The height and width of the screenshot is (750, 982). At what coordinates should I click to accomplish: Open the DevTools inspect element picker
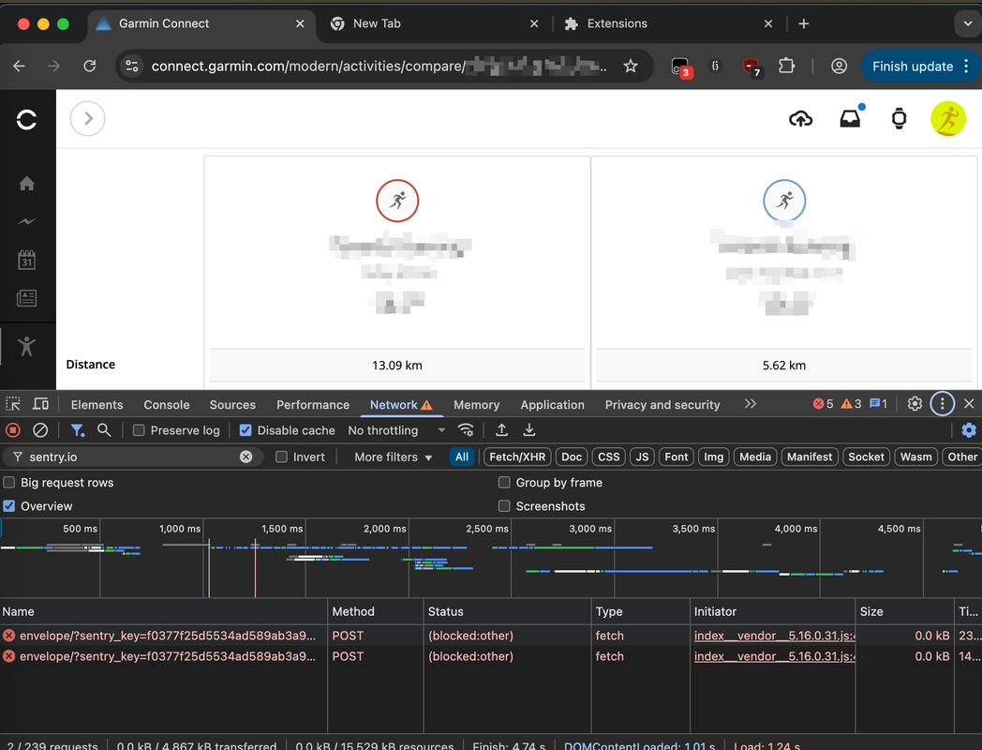(13, 404)
